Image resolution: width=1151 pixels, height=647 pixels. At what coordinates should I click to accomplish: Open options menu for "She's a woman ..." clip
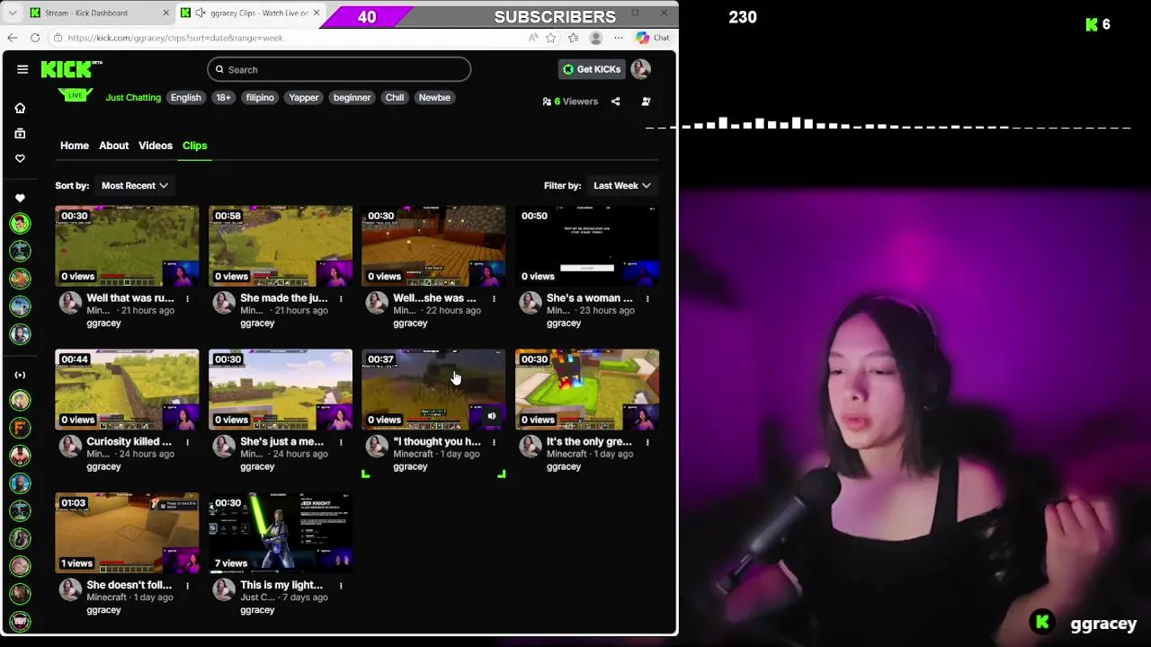point(647,298)
